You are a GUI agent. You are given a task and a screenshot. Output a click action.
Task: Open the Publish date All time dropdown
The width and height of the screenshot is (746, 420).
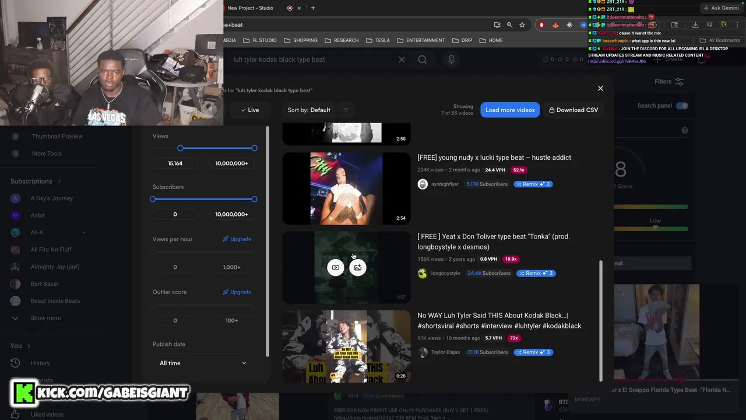(203, 363)
